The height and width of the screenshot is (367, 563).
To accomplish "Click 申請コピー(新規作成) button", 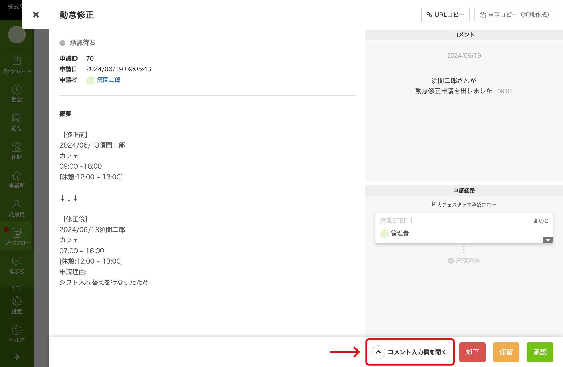I will coord(516,15).
